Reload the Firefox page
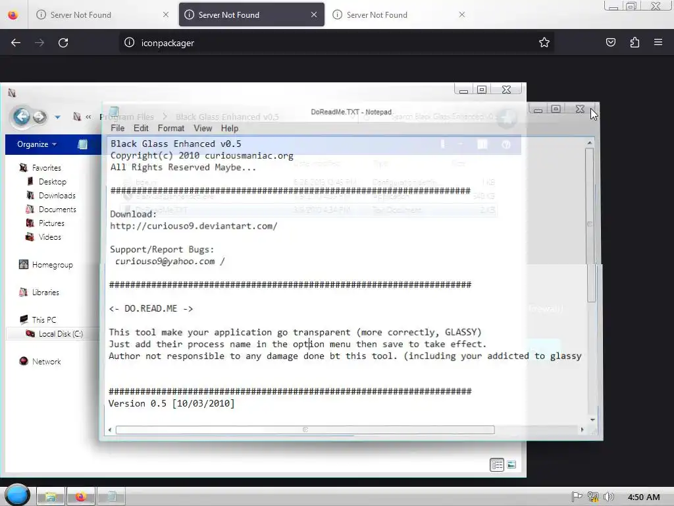The image size is (674, 506). coord(63,43)
